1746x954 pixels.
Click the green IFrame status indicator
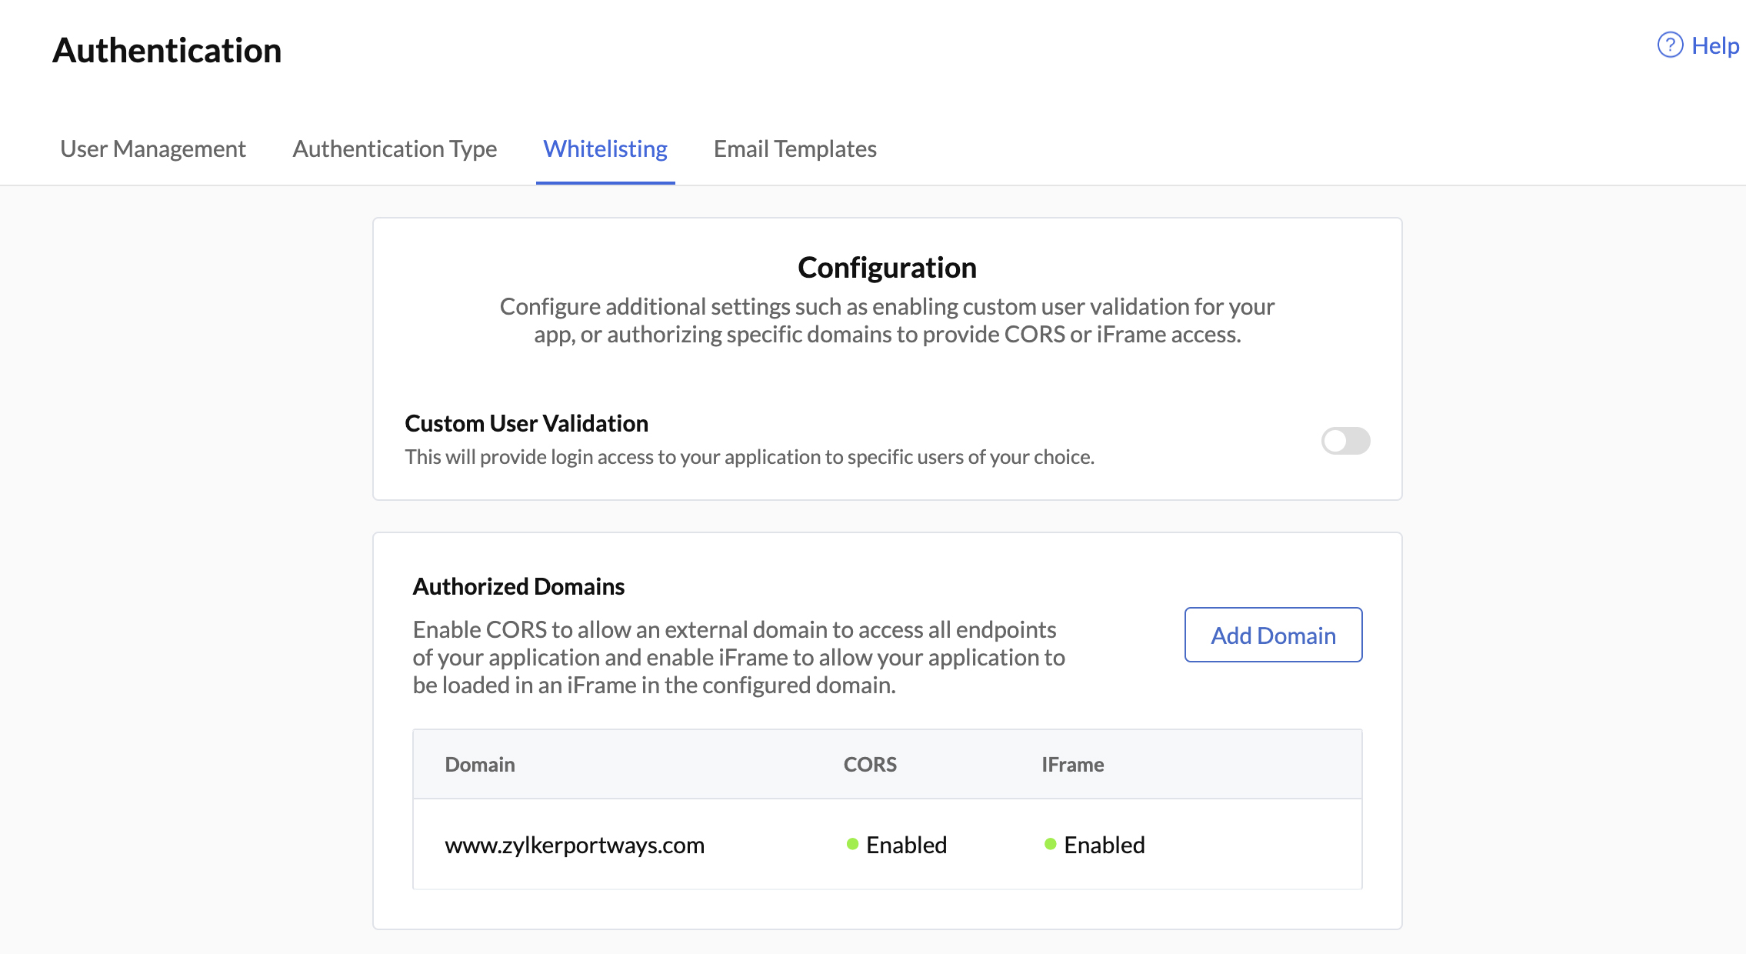pyautogui.click(x=1050, y=844)
